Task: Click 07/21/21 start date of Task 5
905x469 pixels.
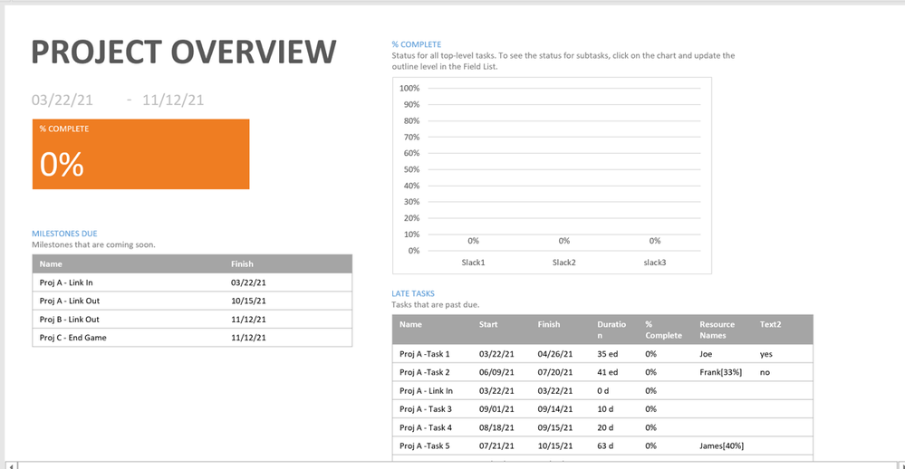Action: [496, 446]
